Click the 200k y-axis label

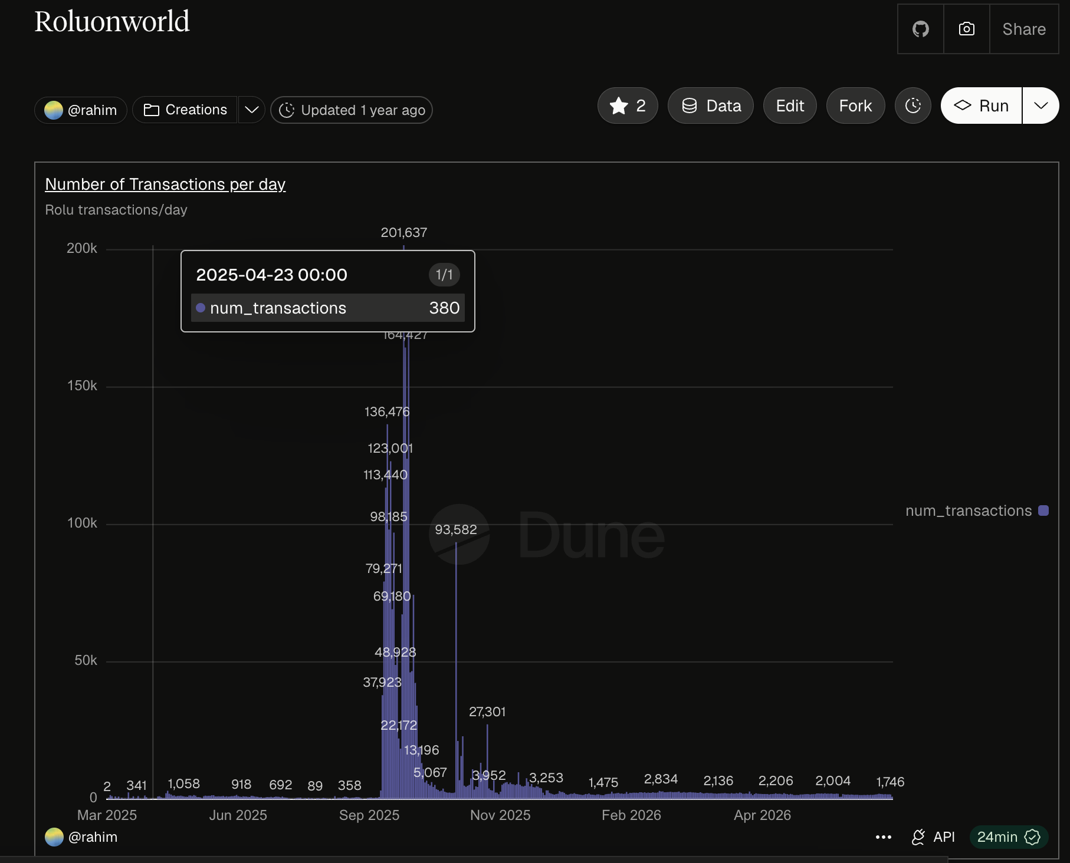82,248
